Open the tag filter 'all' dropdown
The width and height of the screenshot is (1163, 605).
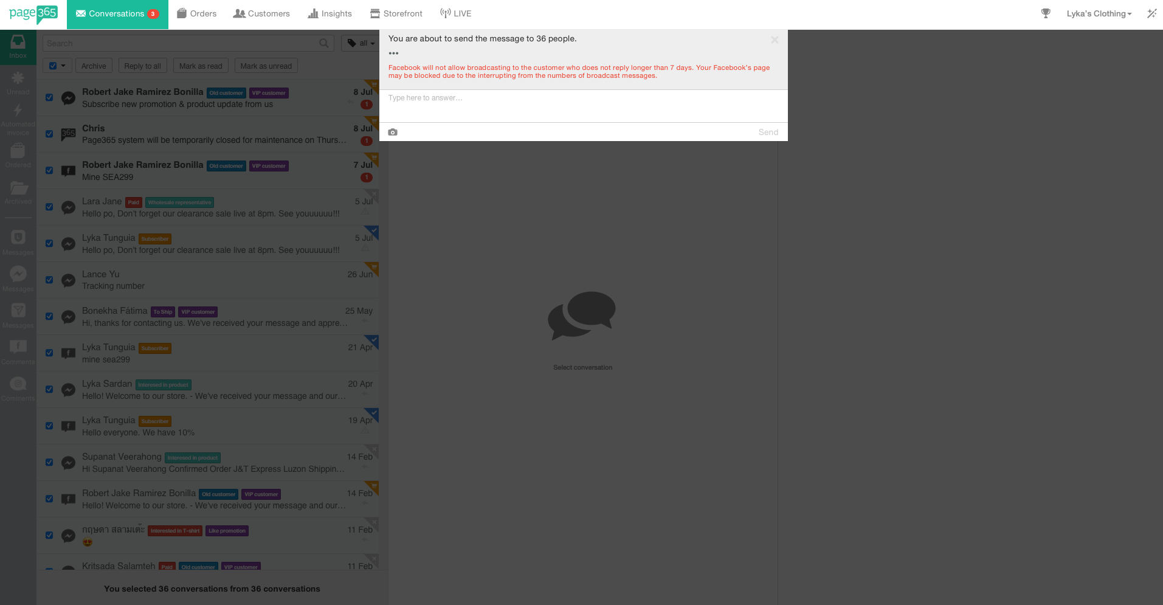pyautogui.click(x=361, y=43)
